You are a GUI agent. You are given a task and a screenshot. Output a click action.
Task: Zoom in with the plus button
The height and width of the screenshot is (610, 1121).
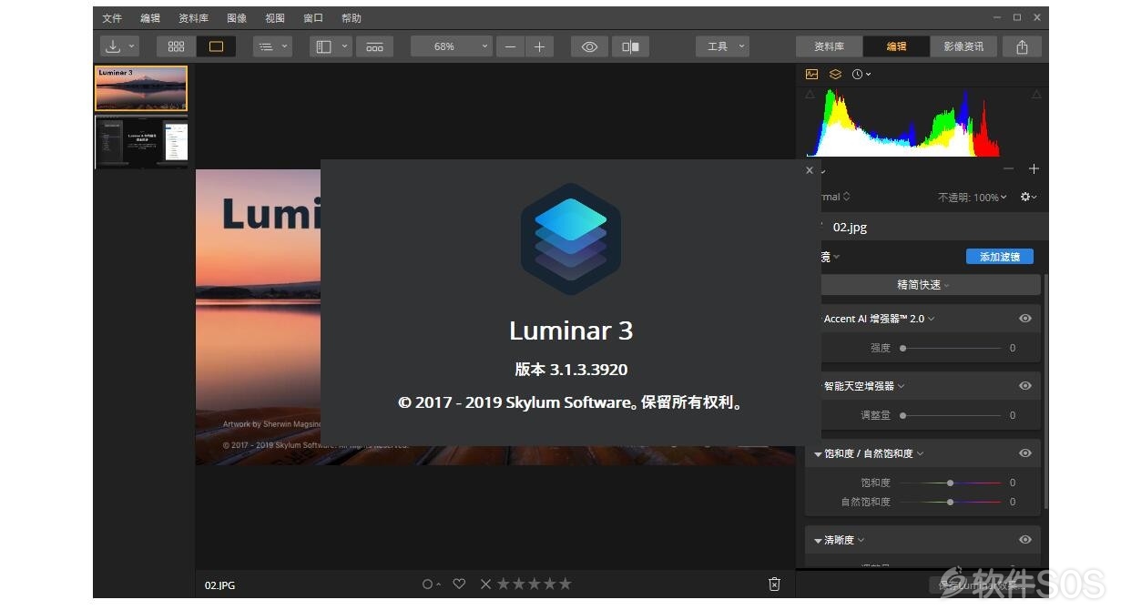539,46
